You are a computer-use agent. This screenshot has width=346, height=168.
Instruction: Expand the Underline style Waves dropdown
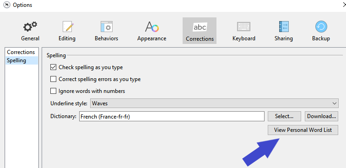(214, 103)
